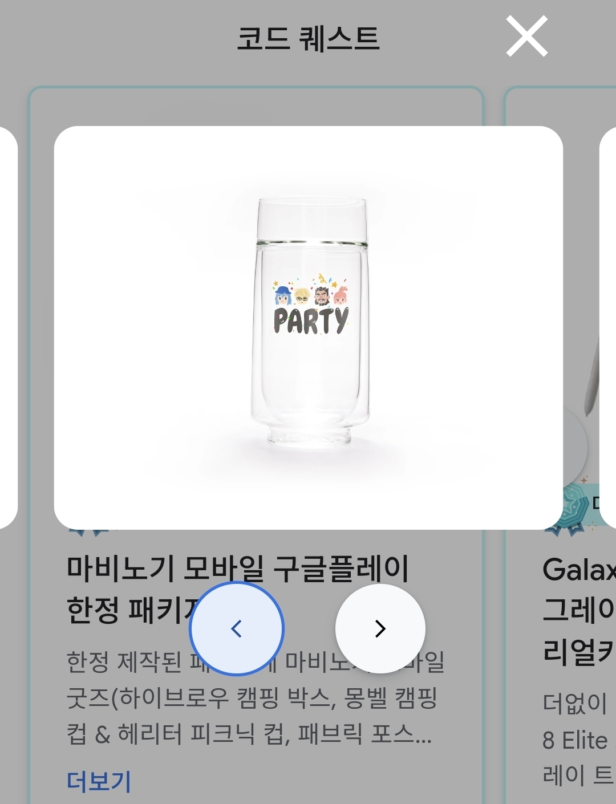
Task: Click the base of the glass cup in the image
Action: [x=309, y=435]
